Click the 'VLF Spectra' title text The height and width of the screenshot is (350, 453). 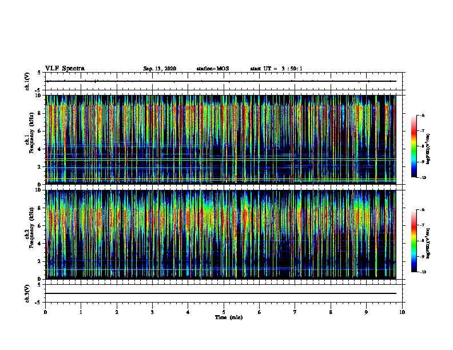pyautogui.click(x=65, y=69)
